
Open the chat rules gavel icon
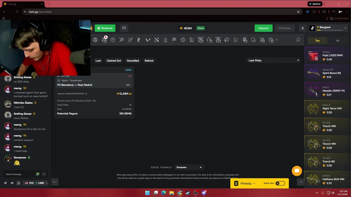pyautogui.click(x=19, y=183)
